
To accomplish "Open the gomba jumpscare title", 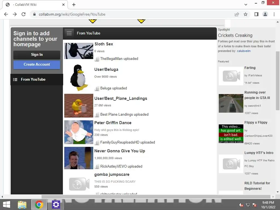I will tap(112, 174).
